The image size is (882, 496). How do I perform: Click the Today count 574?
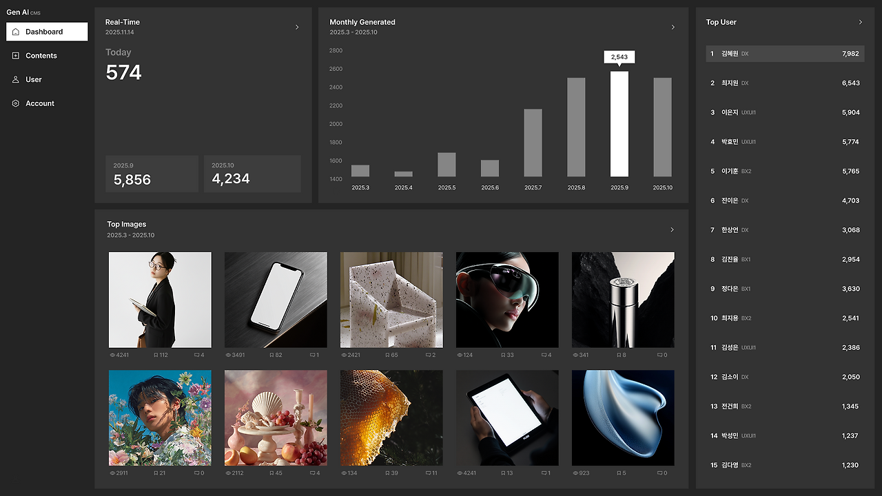point(123,72)
